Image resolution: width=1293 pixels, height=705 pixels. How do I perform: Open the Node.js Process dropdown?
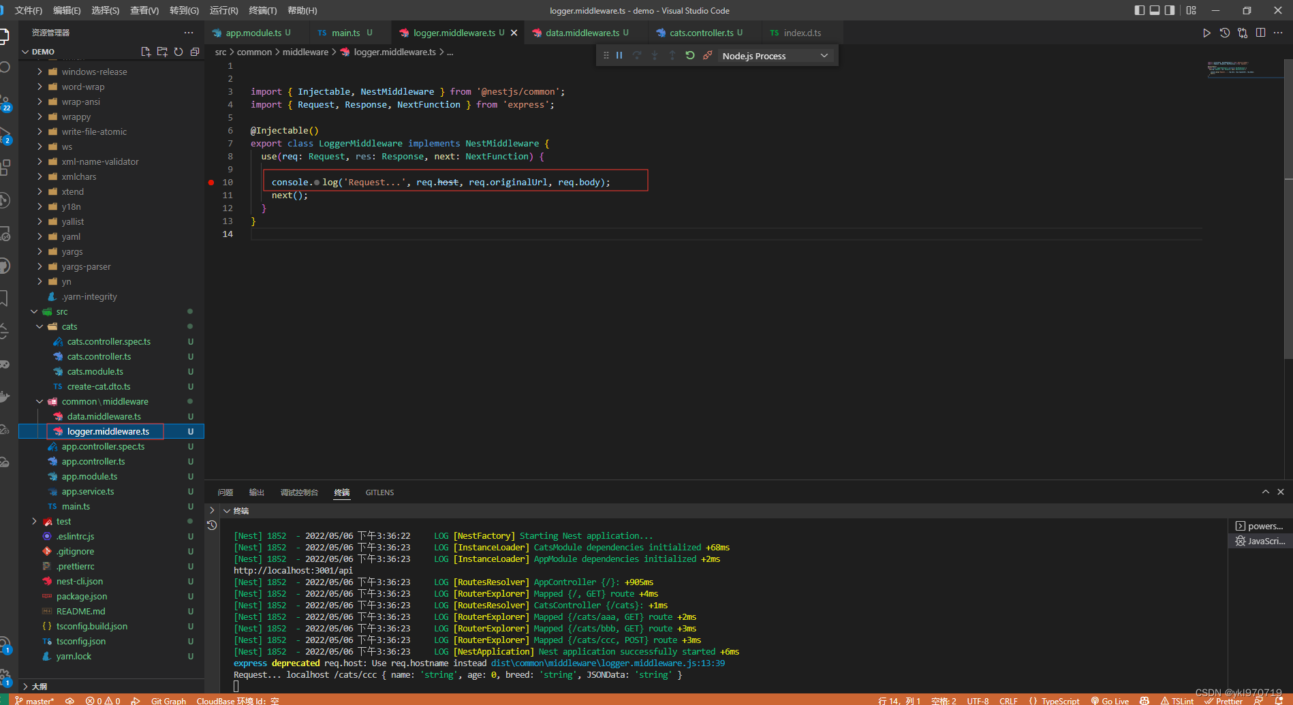tap(775, 56)
